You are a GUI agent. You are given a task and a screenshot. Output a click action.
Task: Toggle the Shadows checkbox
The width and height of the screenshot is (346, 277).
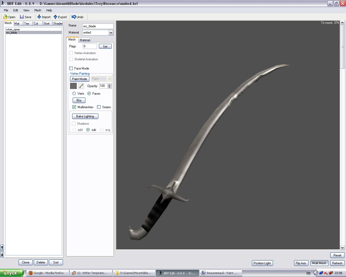pos(74,124)
